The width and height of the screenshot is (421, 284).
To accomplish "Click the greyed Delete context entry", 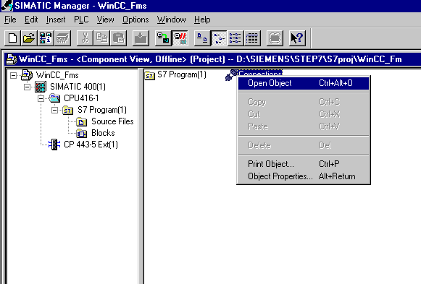I will tap(304, 145).
